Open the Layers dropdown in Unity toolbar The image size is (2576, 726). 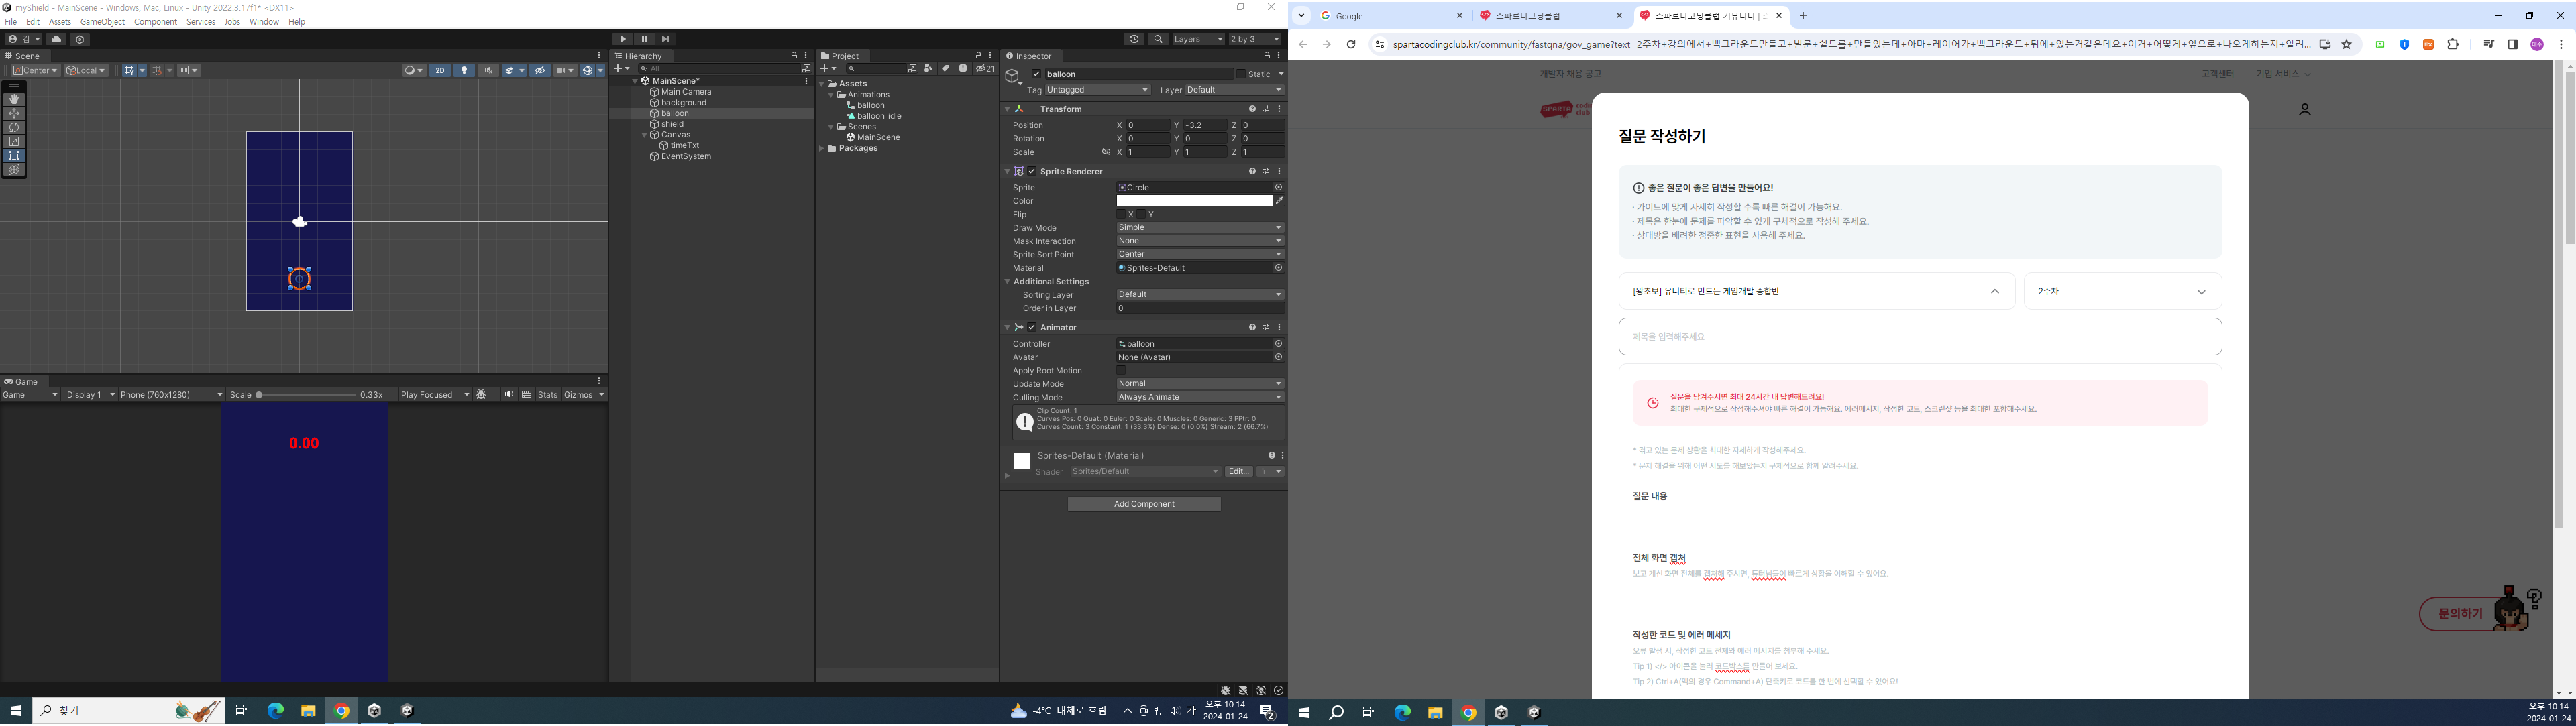click(x=1198, y=39)
